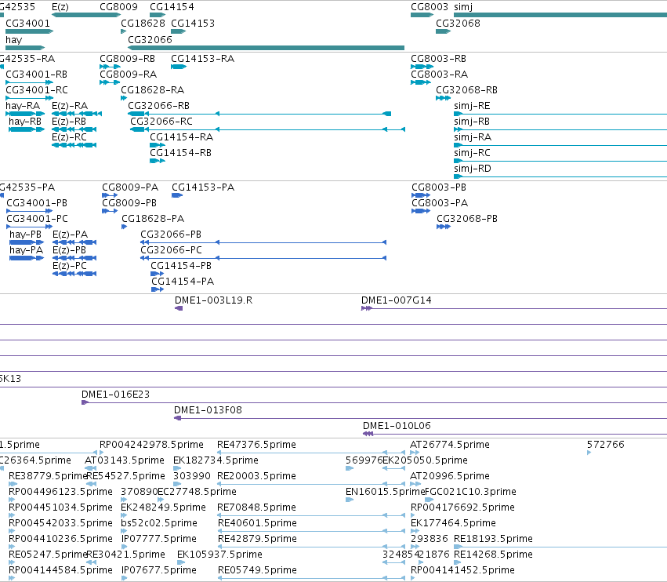Click transcript CG14154-RA
The height and width of the screenshot is (582, 667).
point(181,137)
